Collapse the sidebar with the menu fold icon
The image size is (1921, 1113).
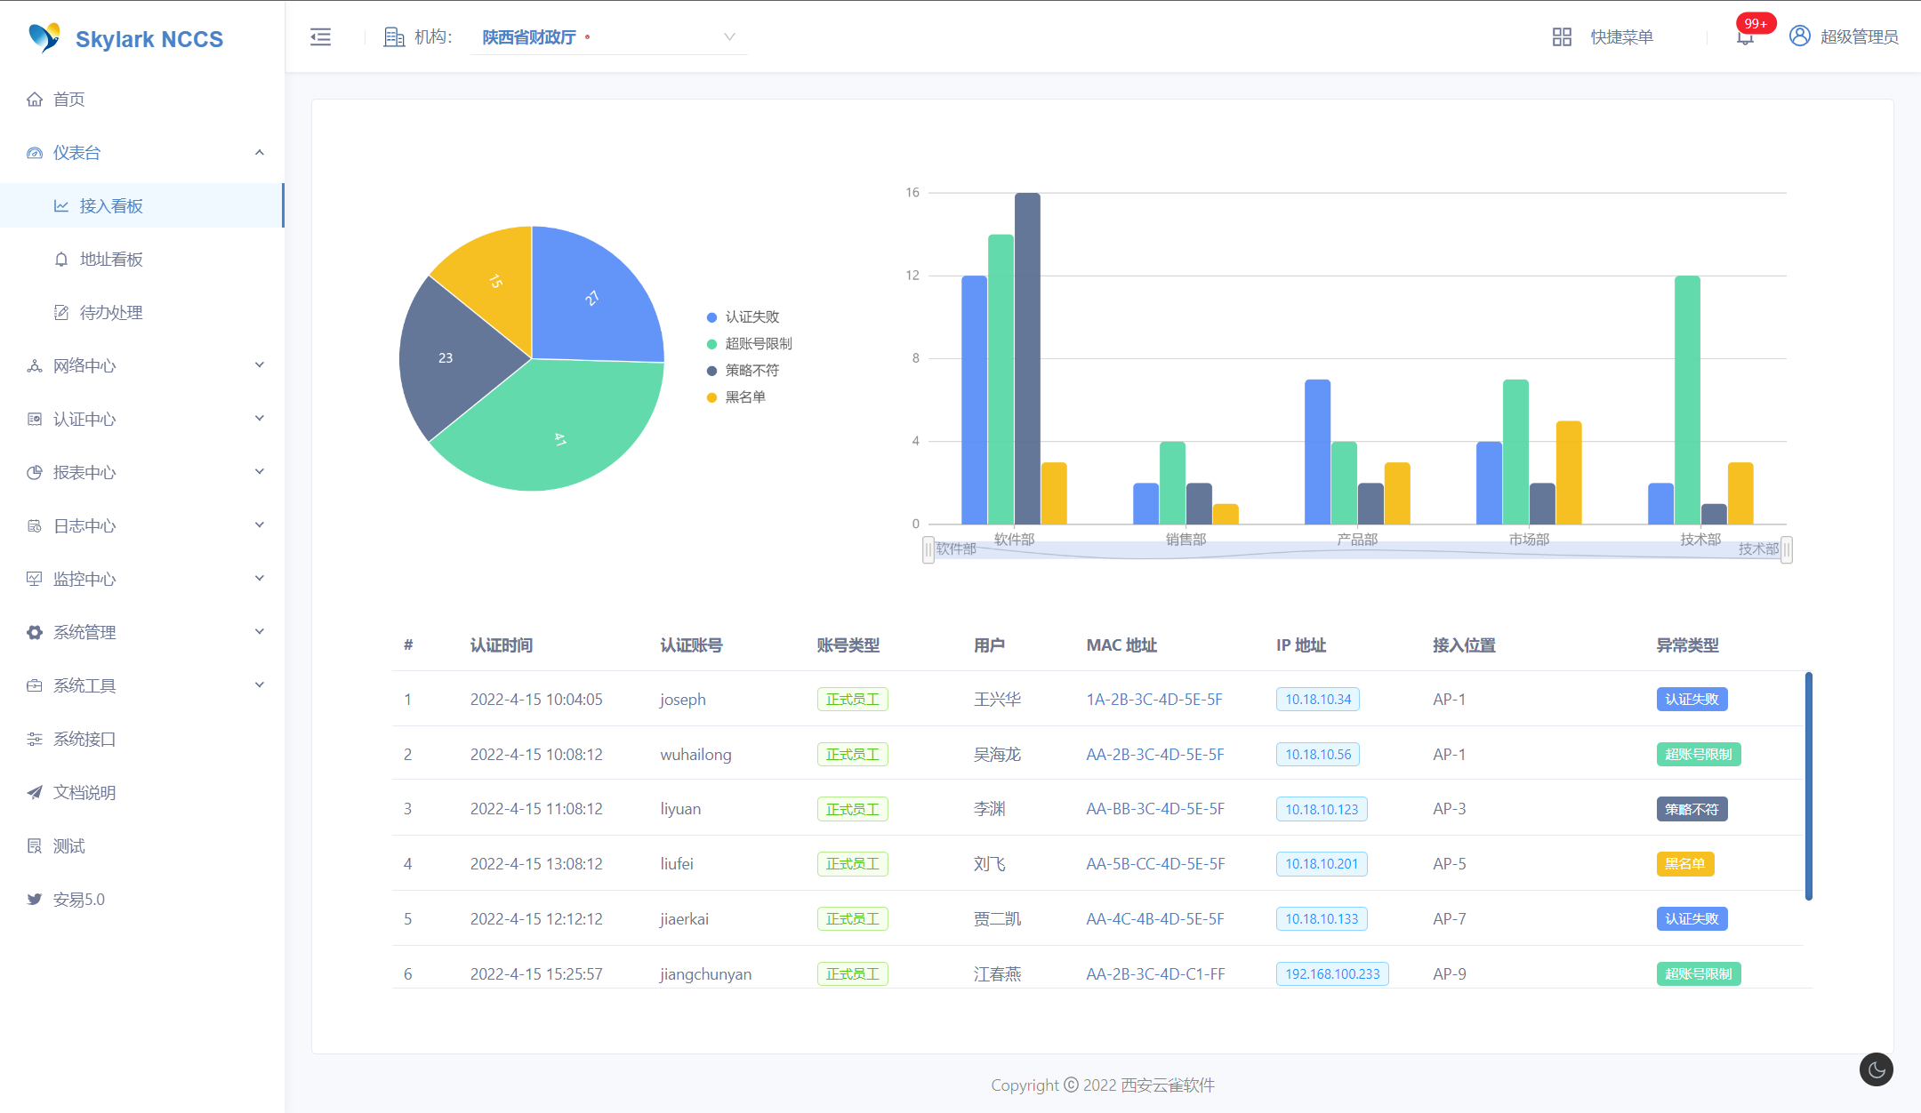[320, 36]
